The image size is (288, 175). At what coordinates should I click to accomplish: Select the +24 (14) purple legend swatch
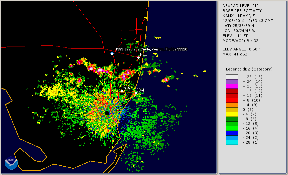[x=232, y=82]
